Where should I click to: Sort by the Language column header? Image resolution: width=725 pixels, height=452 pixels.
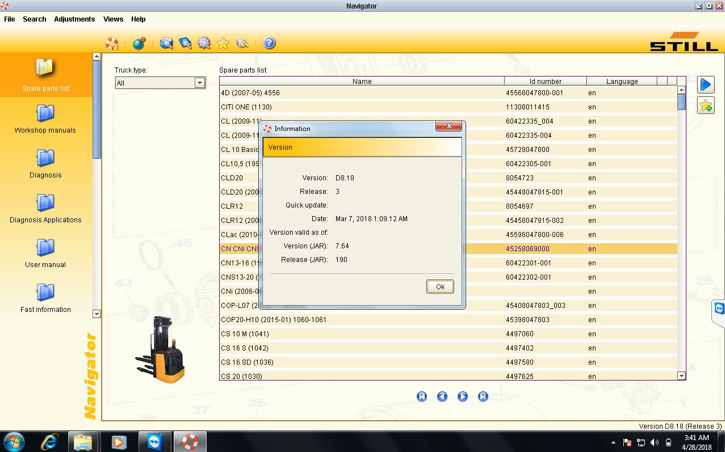click(x=622, y=81)
